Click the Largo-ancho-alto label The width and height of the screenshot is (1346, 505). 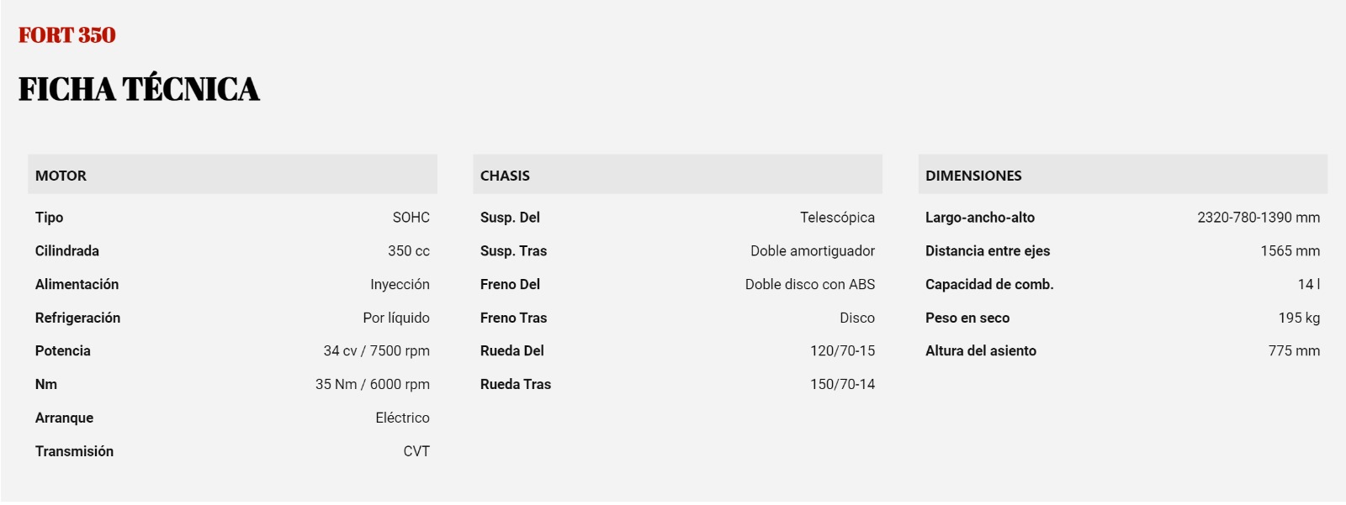coord(980,217)
